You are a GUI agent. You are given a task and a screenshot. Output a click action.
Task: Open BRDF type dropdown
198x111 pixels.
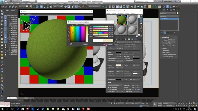[x=115, y=85]
